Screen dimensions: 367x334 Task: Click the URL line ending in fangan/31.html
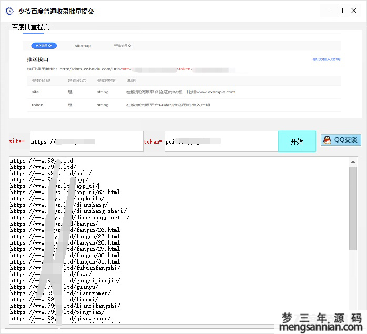click(65, 261)
